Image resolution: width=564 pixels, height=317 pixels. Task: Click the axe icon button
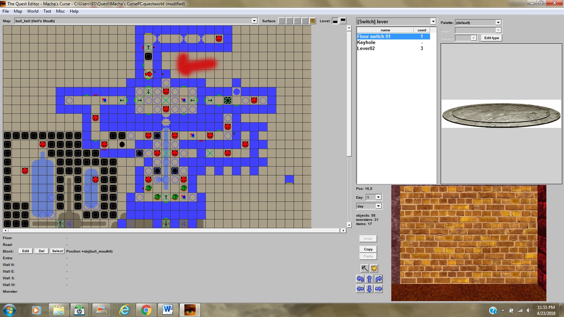coord(364,268)
